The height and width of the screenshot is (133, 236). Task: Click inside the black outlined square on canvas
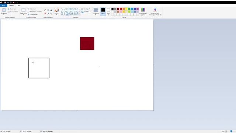[x=39, y=68]
